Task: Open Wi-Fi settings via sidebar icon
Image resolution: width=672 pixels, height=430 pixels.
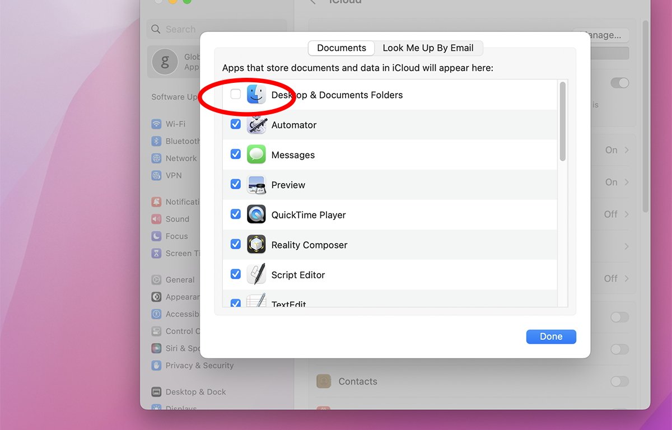Action: pos(156,124)
